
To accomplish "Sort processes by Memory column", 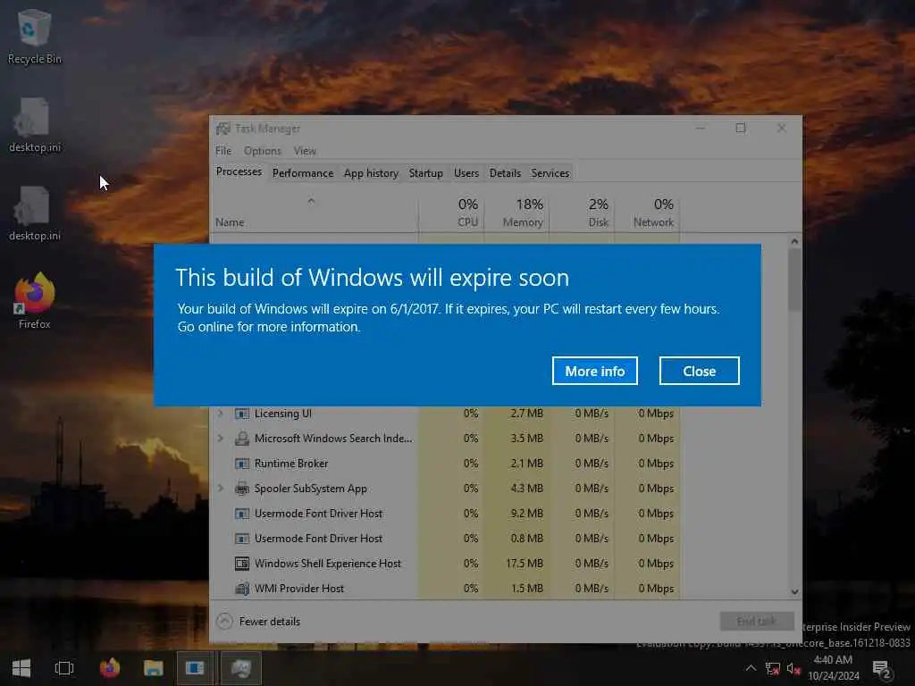I will tap(516, 213).
